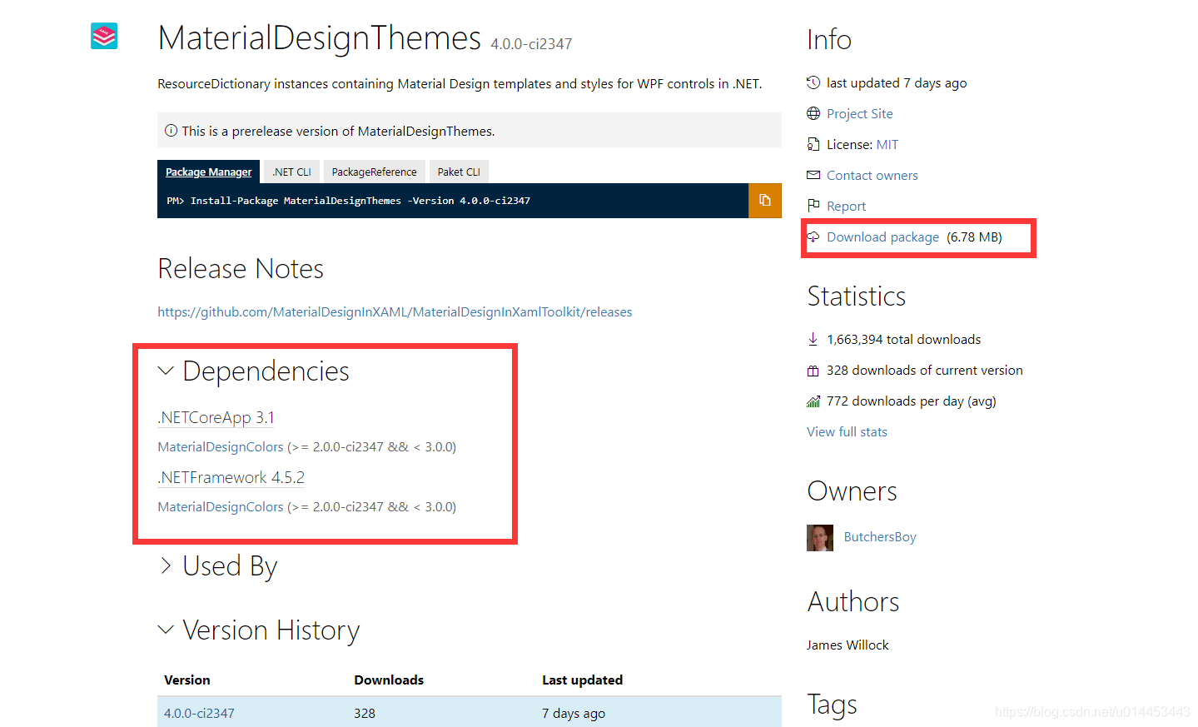Click the Download package link
Screen dimensions: 1198x727
pyautogui.click(x=882, y=237)
